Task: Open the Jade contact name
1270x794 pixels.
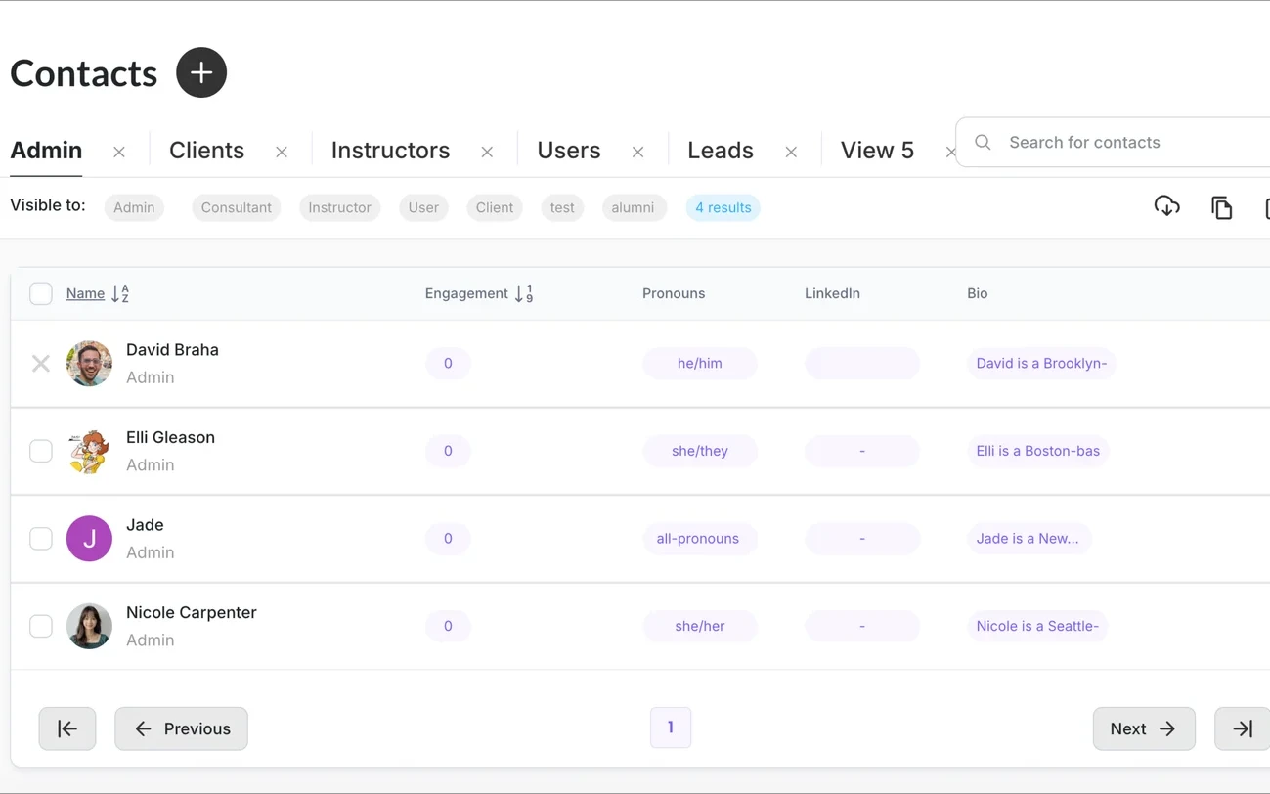Action: click(x=145, y=525)
